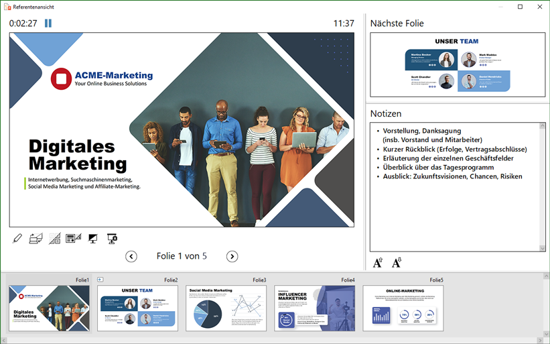Click the 'Nächste Folie' heading
This screenshot has width=550, height=344.
point(397,23)
